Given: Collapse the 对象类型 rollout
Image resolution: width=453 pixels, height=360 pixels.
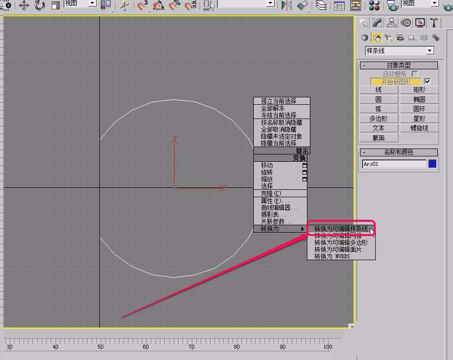Looking at the screenshot, I should pos(398,65).
